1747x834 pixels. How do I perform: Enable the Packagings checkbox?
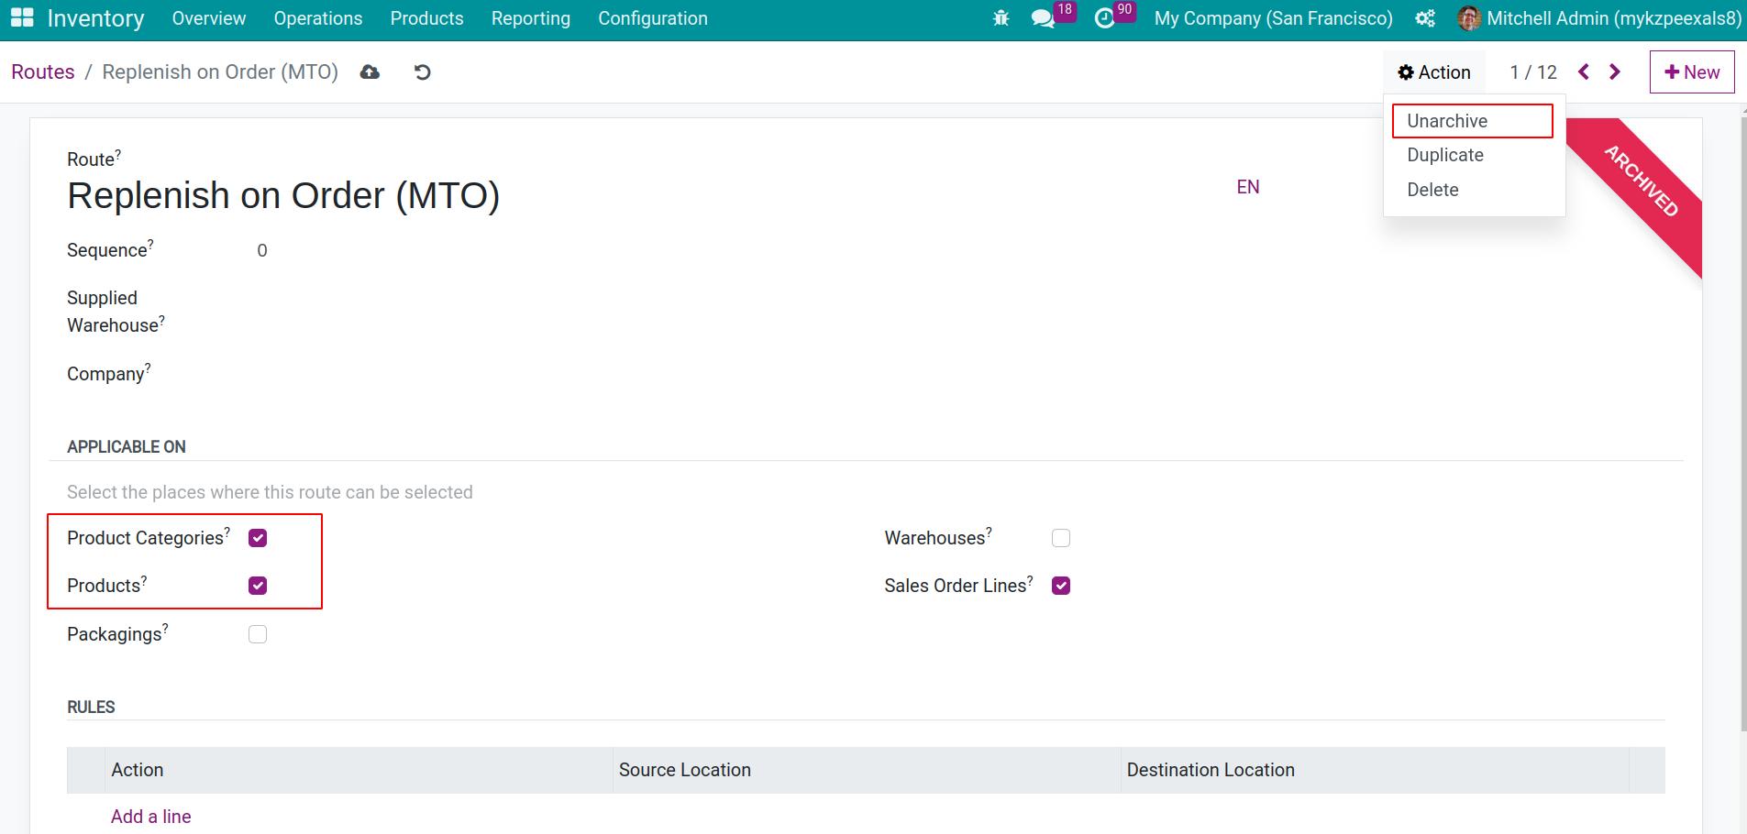258,634
